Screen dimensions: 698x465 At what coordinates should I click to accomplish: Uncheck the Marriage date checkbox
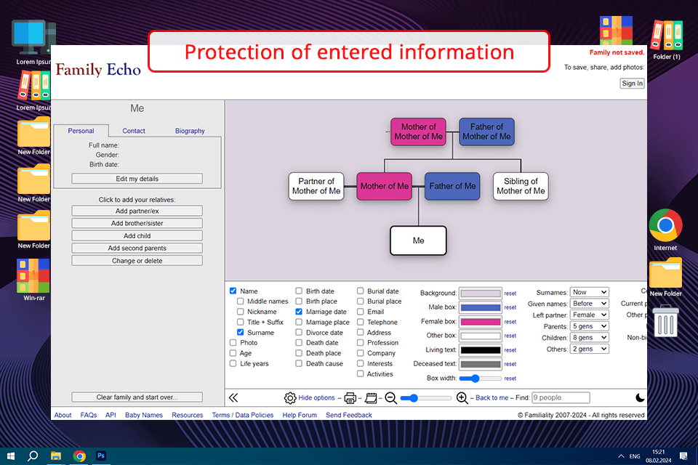[299, 312]
